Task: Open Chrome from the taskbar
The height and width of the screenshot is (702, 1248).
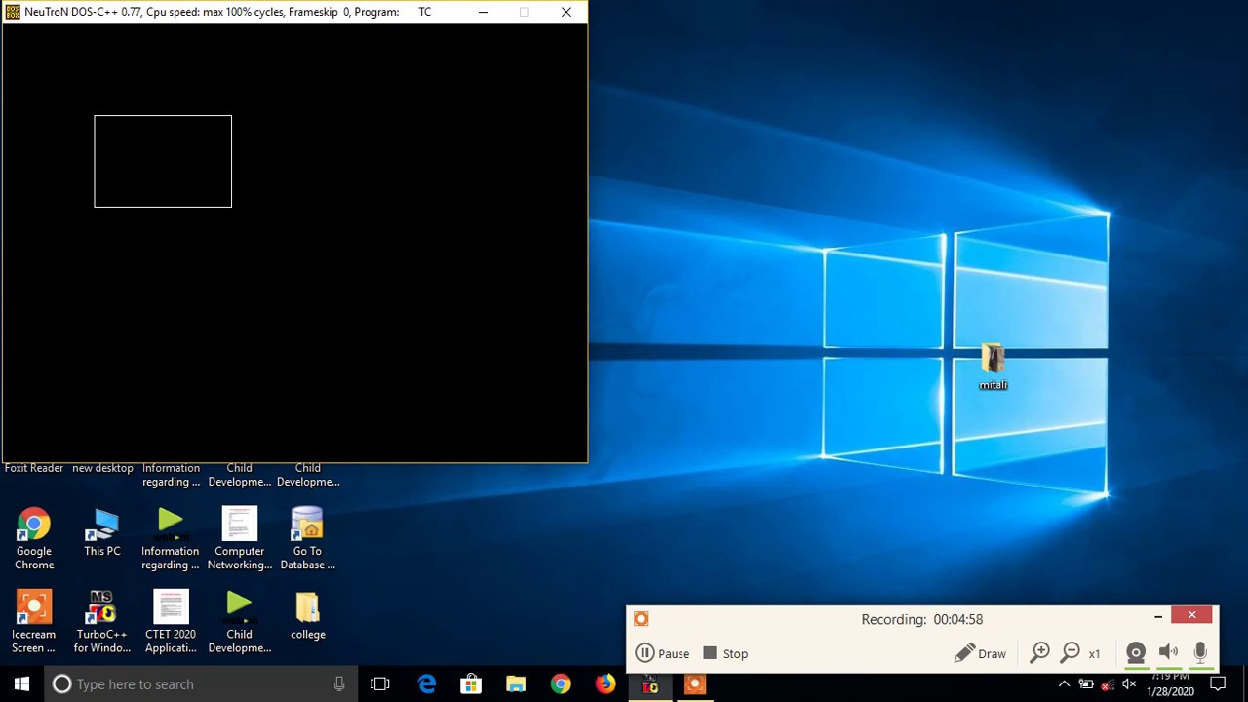Action: click(x=561, y=684)
